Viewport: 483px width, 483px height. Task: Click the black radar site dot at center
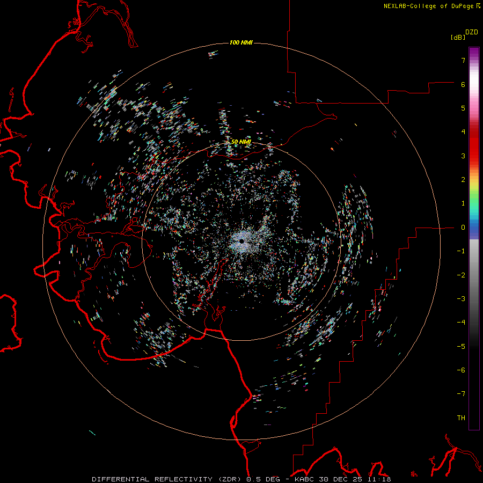[x=241, y=241]
